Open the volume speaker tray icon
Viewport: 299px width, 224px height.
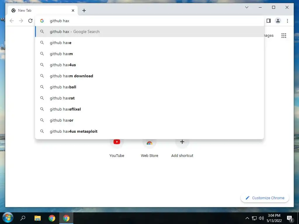tap(261, 218)
